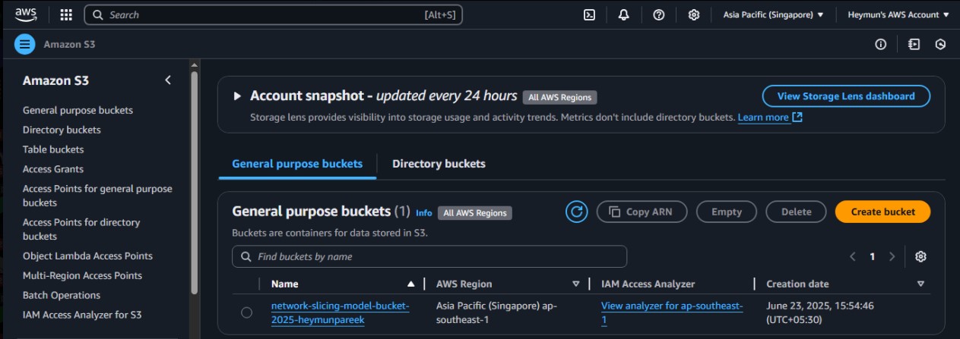Open Access Points for directory buckets
The height and width of the screenshot is (339, 960).
tap(81, 229)
